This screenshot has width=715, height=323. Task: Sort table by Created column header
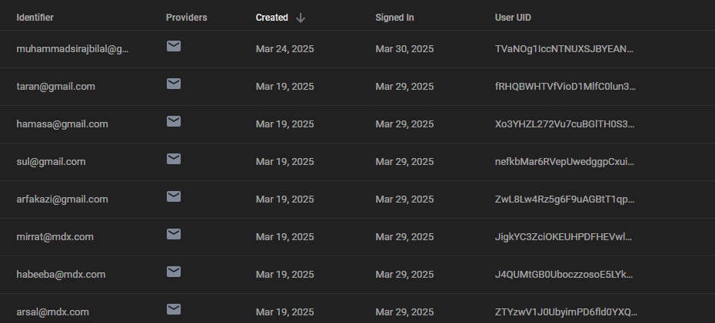pyautogui.click(x=272, y=18)
